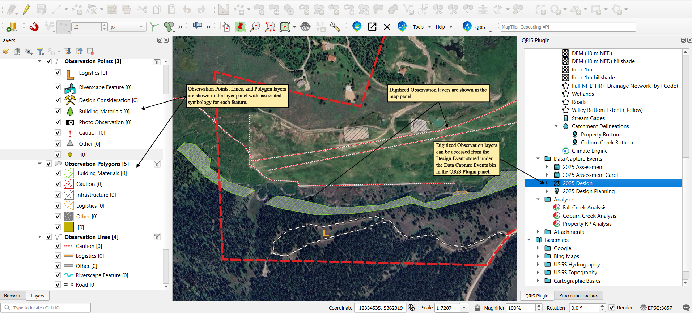
Task: Open the Scale dropdown list
Action: tap(464, 308)
